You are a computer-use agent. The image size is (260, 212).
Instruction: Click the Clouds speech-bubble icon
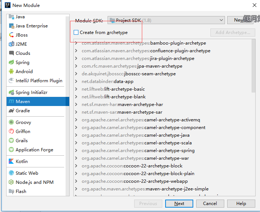click(11, 53)
